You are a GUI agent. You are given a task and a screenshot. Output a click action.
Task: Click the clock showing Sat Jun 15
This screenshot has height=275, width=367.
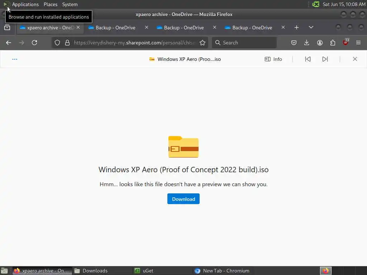pos(344,4)
